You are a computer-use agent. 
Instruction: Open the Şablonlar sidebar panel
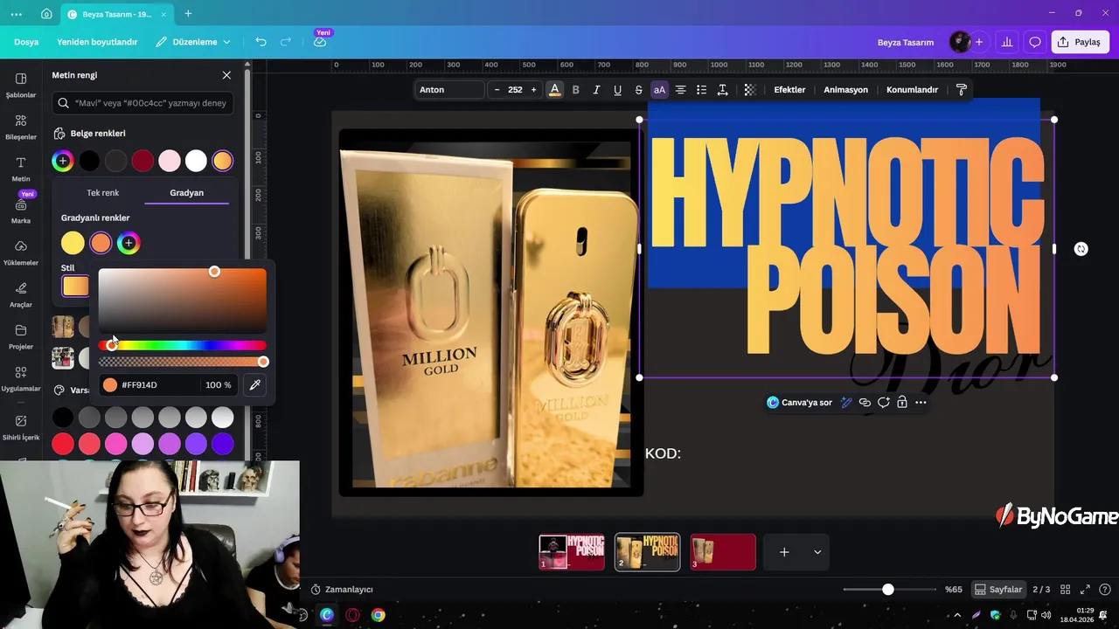(x=21, y=85)
